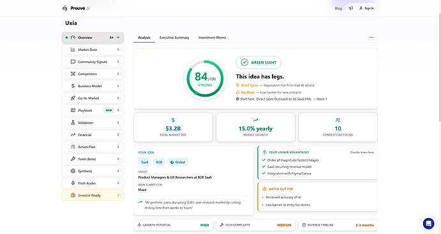The image size is (441, 234).
Task: Expand Validation chevron arrow
Action: [x=118, y=123]
